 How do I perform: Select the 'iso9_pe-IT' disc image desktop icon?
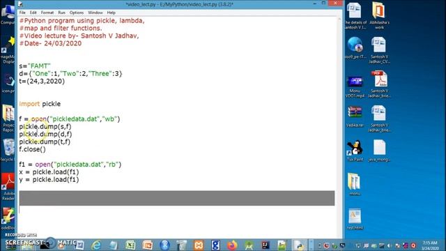point(355,48)
